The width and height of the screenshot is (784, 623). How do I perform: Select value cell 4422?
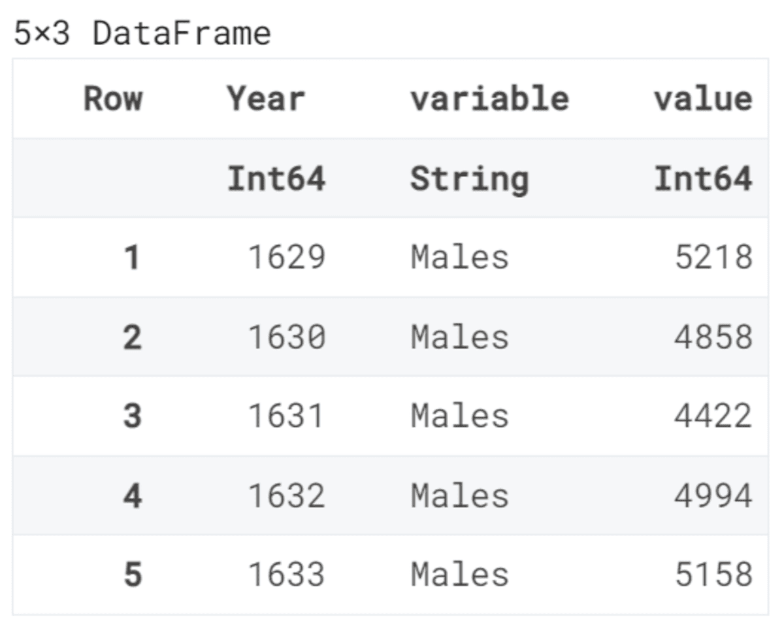coord(713,416)
